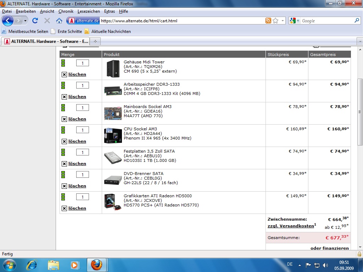This screenshot has width=363, height=272.
Task: Open Aktuelle Nachrichten feed bookmark
Action: pyautogui.click(x=108, y=32)
